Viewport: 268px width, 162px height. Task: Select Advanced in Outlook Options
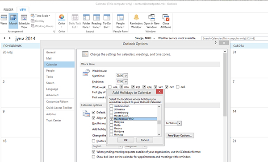(x=59, y=95)
